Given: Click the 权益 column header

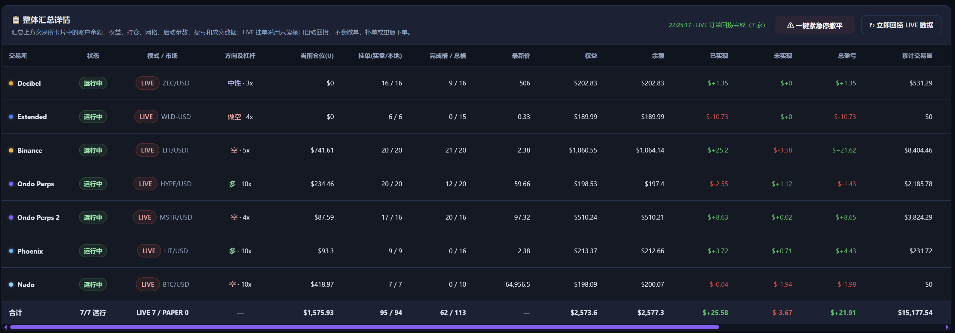Looking at the screenshot, I should (591, 56).
